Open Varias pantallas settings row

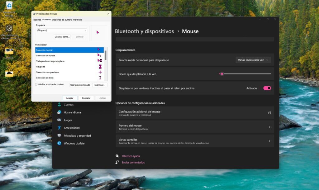pyautogui.click(x=195, y=141)
